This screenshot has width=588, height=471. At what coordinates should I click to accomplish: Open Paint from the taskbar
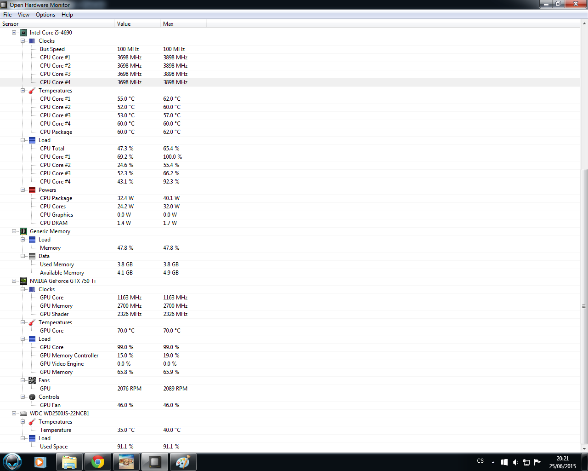pyautogui.click(x=183, y=462)
